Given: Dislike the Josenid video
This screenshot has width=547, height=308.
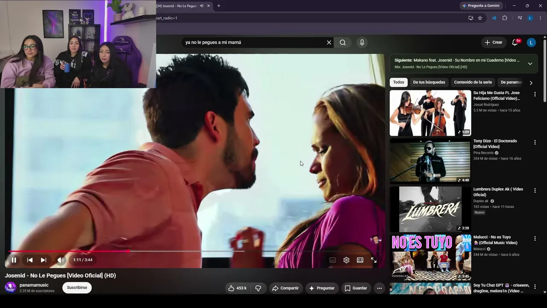Looking at the screenshot, I should tap(258, 288).
